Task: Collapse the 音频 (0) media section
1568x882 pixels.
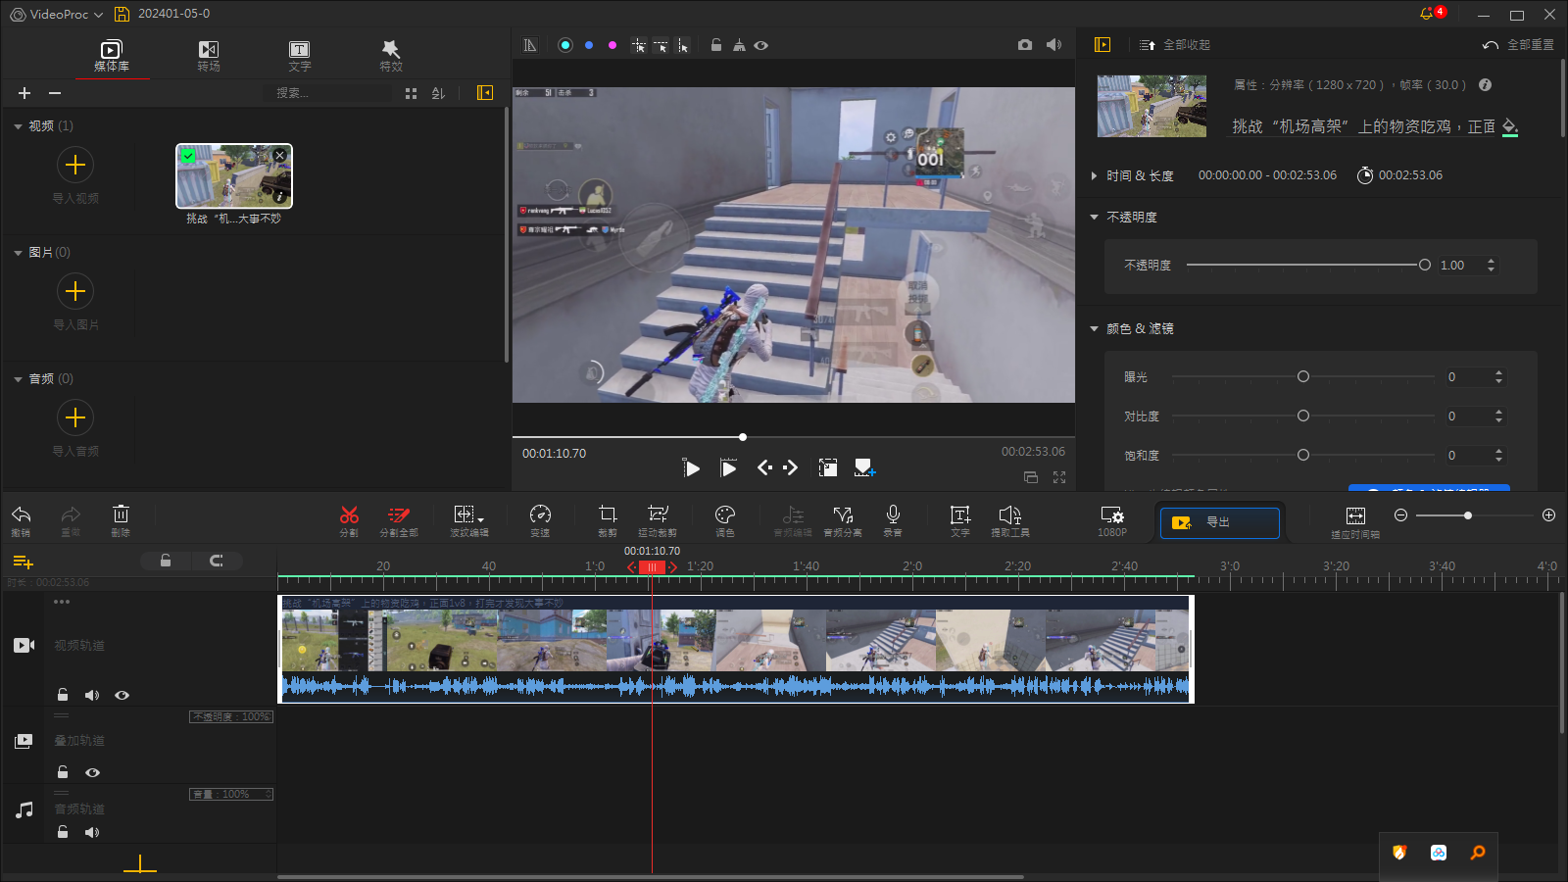Action: pyautogui.click(x=18, y=379)
